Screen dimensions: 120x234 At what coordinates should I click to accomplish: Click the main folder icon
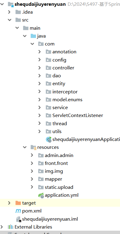pyautogui.click(x=26, y=28)
